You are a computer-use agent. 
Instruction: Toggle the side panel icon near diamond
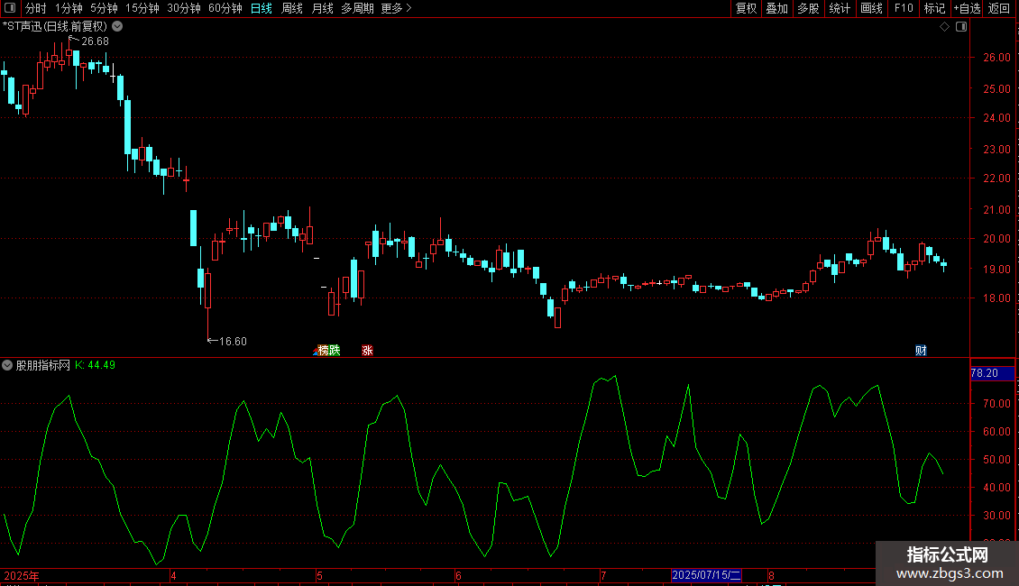point(961,27)
